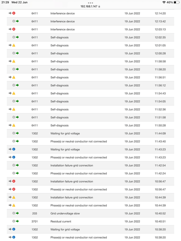Click event code 203
The image size is (181, 241).
click(35, 213)
